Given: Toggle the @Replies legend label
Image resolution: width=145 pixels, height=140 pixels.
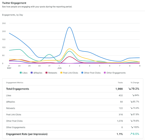Looking at the screenshot, I should tap(38, 73).
